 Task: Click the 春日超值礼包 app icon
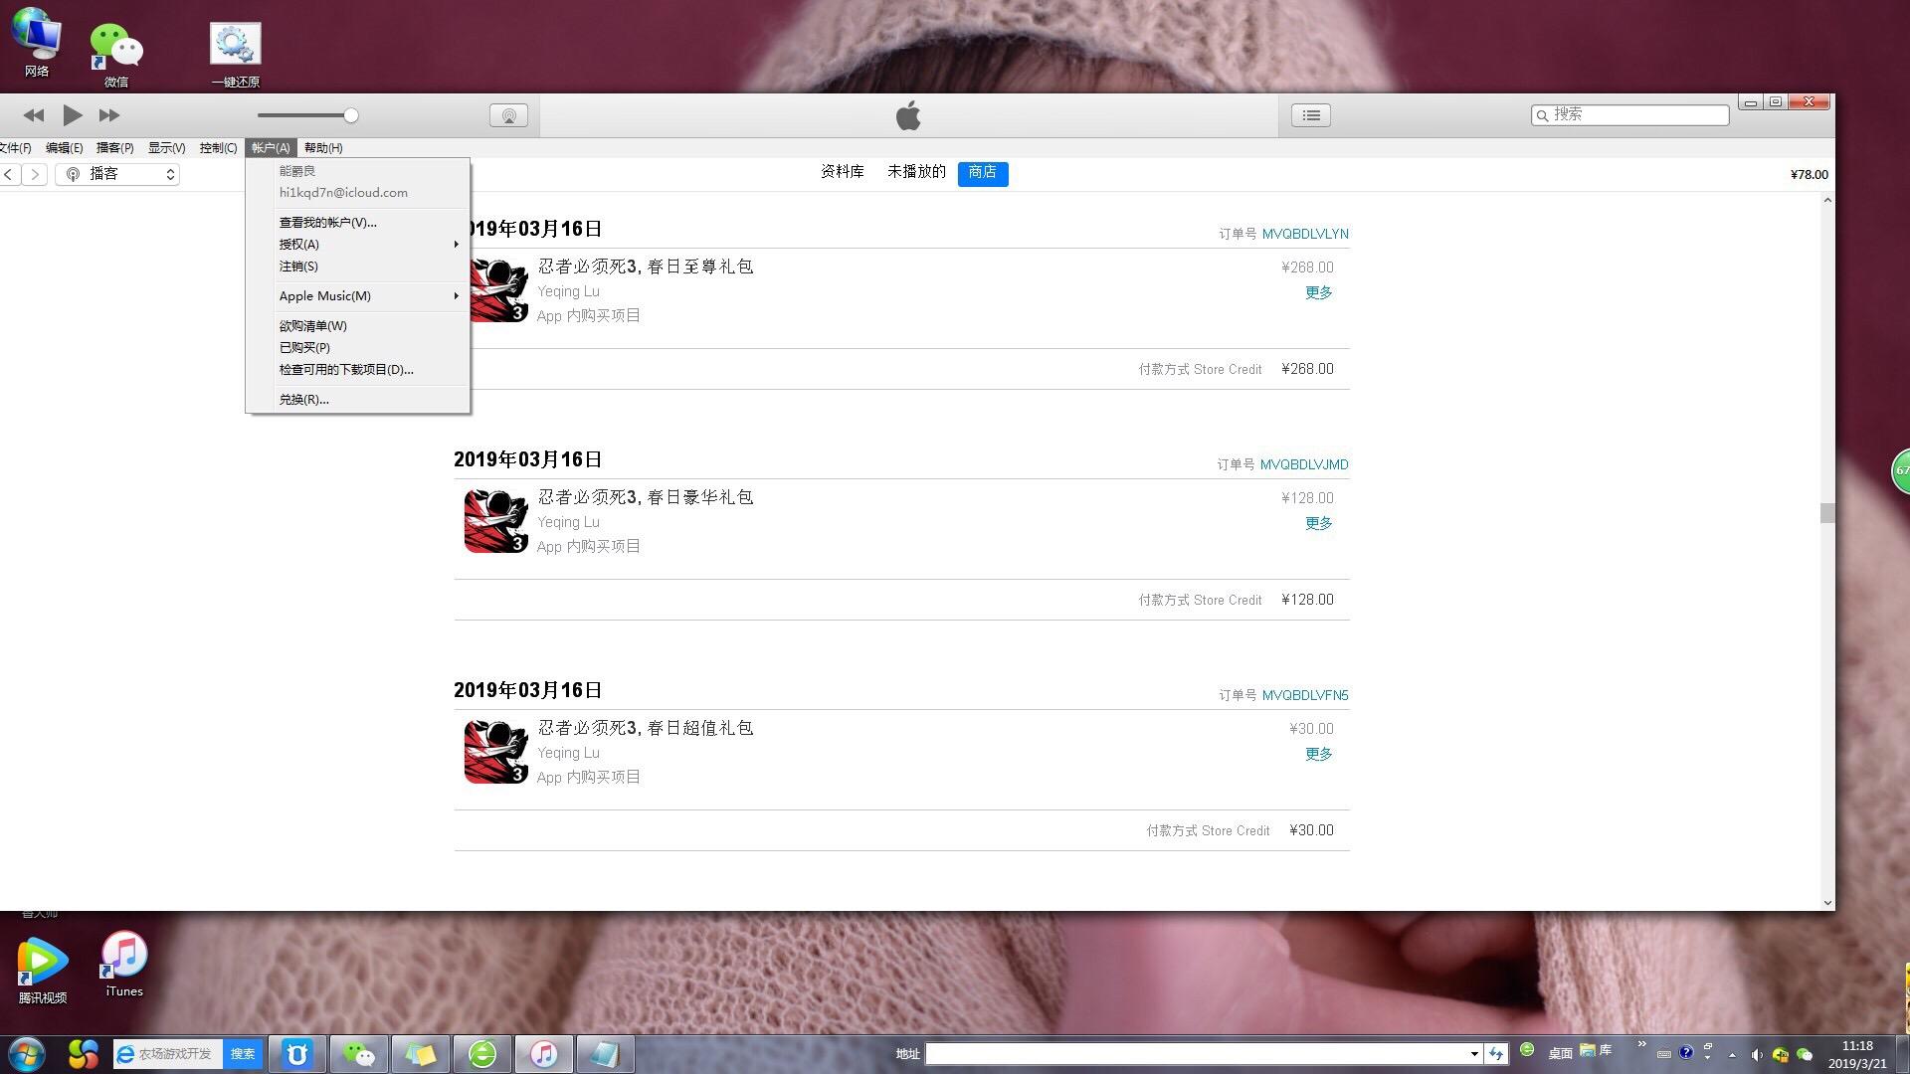click(x=495, y=752)
